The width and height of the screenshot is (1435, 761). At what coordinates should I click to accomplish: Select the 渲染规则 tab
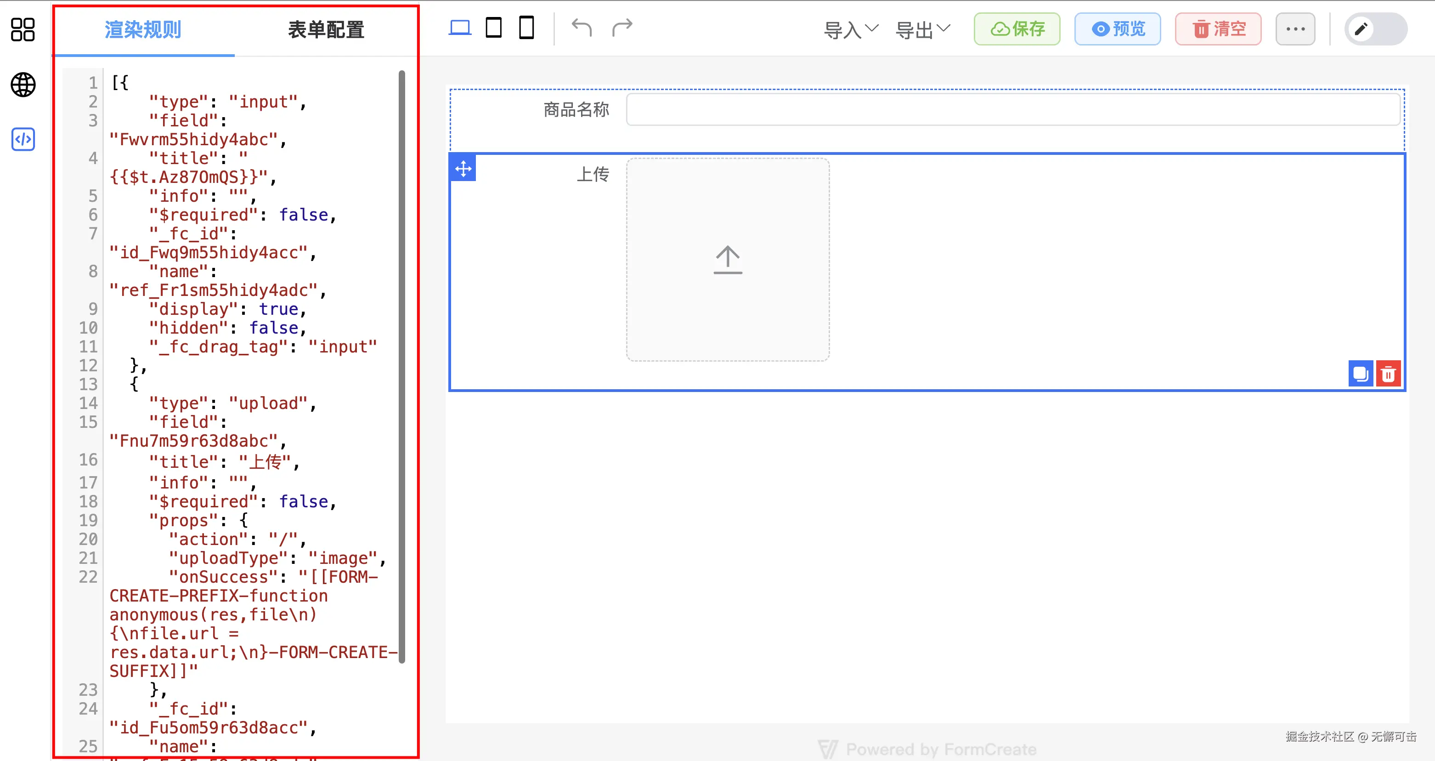[143, 29]
